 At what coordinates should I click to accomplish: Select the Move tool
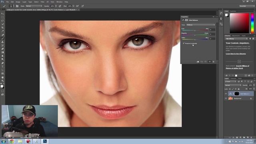coord(2,14)
